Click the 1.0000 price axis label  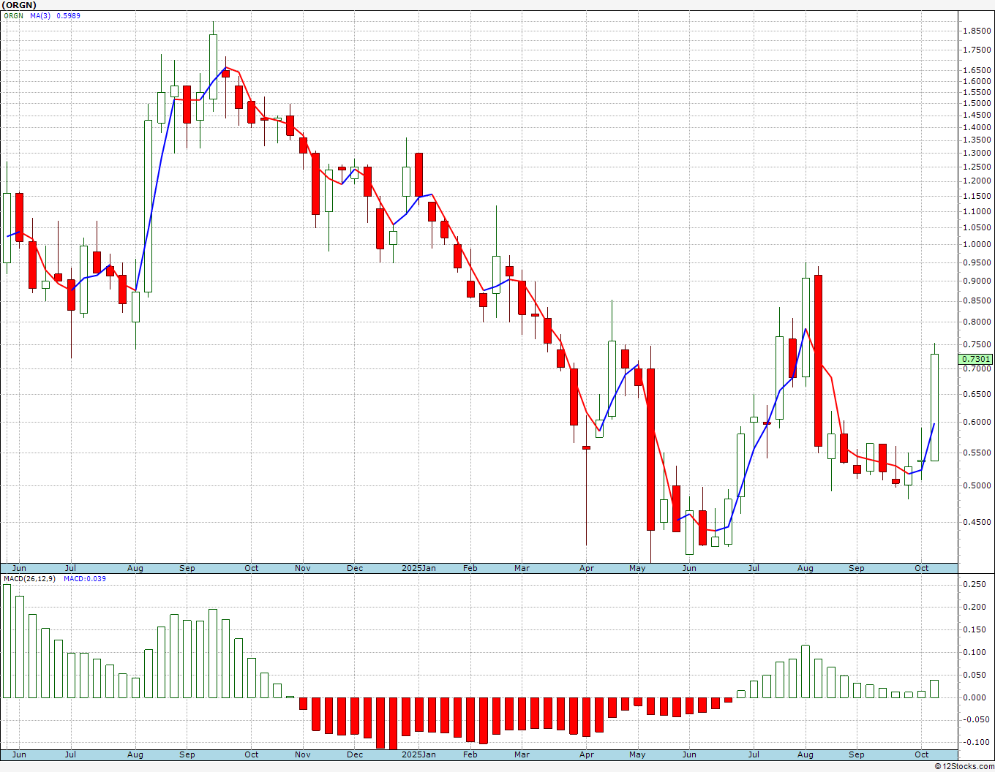pos(977,244)
